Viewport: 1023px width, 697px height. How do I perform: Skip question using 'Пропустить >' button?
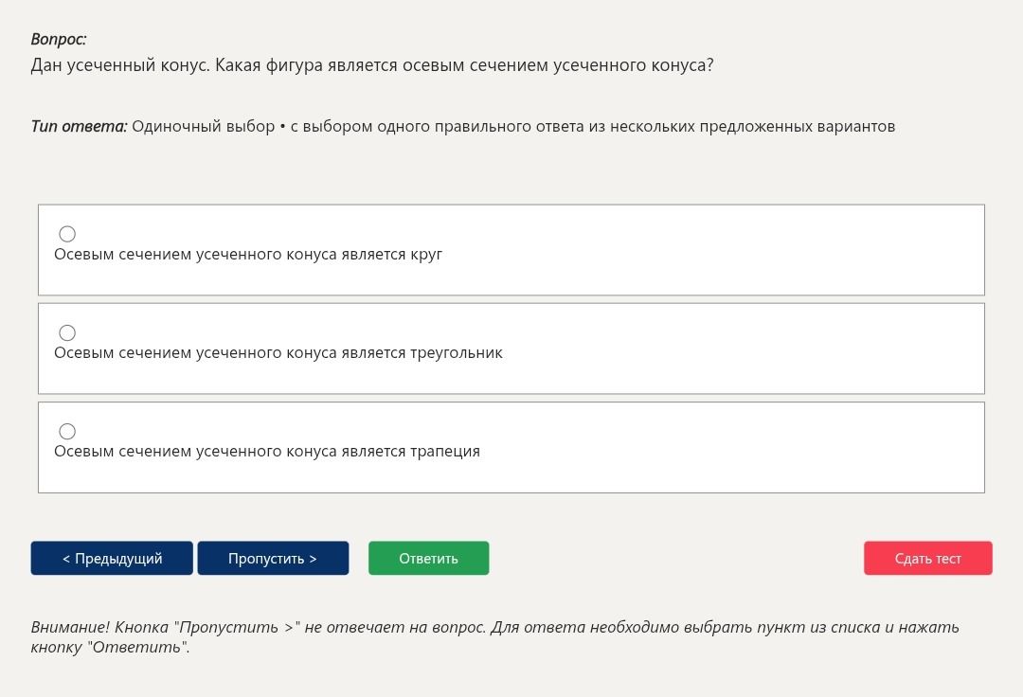pyautogui.click(x=273, y=558)
